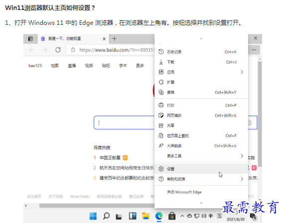The image size is (283, 223).
Task: Select 在页面上查找 (Find on page)
Action: coord(201,136)
